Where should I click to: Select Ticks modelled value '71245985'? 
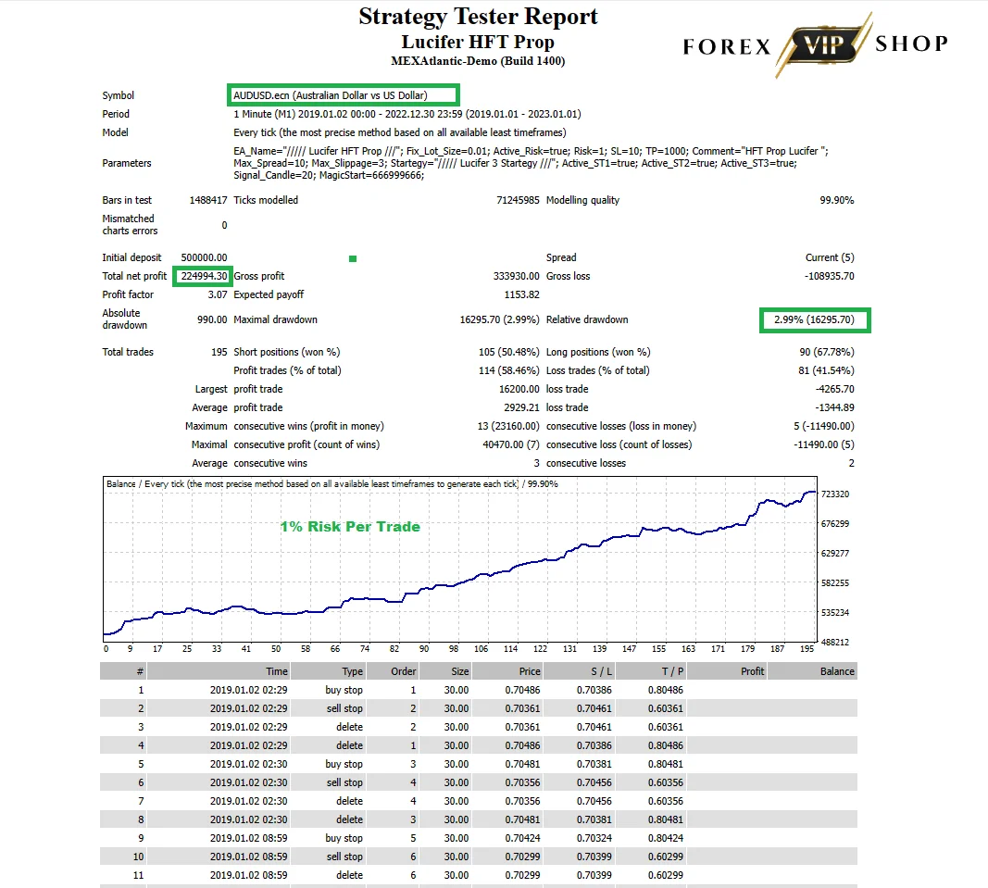click(x=518, y=200)
